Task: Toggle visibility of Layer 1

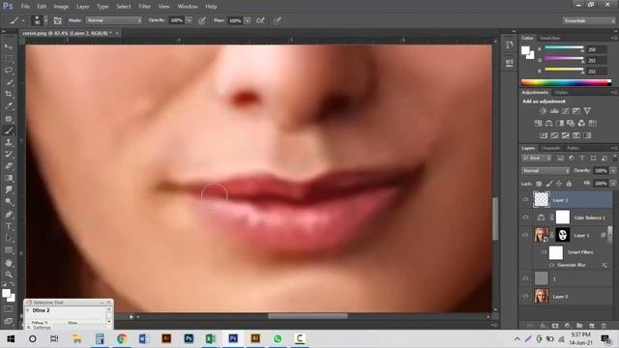Action: coord(525,235)
